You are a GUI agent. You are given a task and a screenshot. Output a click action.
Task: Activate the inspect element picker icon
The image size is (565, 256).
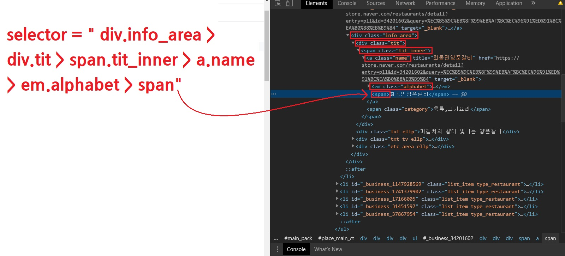point(278,3)
